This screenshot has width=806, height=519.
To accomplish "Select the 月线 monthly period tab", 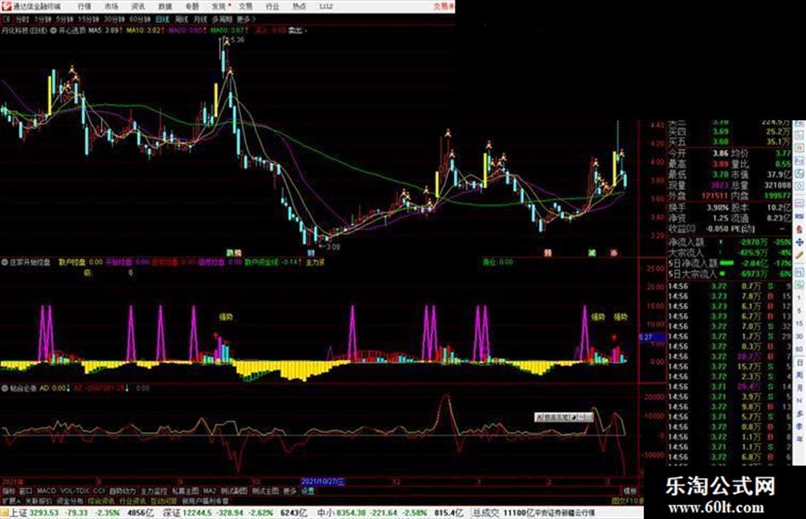I will tap(200, 19).
